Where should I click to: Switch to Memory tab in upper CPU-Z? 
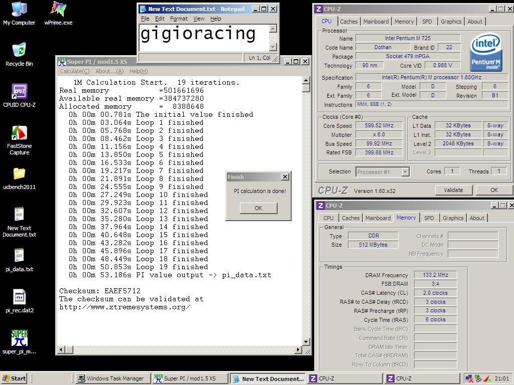tap(404, 22)
